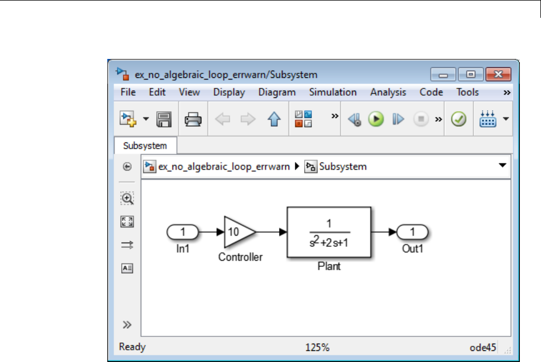
Task: Open the Library Browser icon
Action: coord(304,119)
